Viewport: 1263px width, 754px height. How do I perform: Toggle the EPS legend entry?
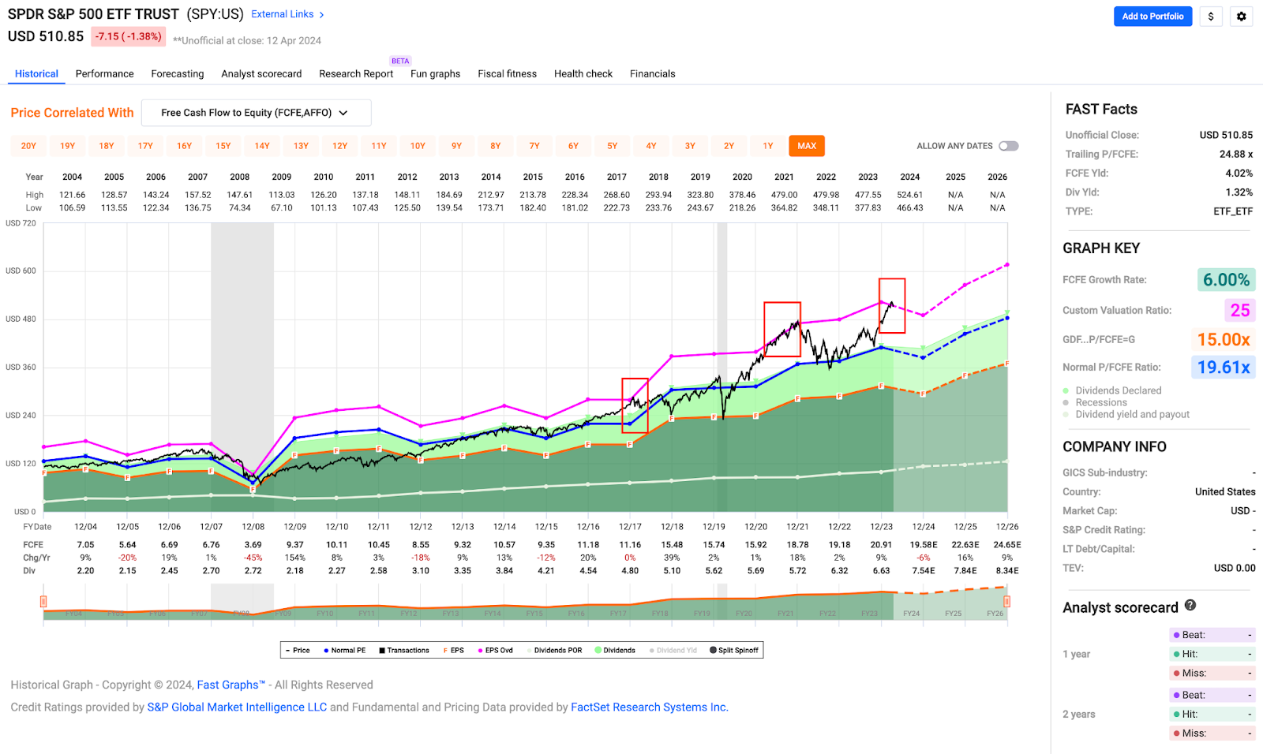tap(453, 651)
